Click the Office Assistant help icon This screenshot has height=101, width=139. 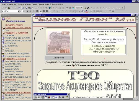tap(85, 8)
